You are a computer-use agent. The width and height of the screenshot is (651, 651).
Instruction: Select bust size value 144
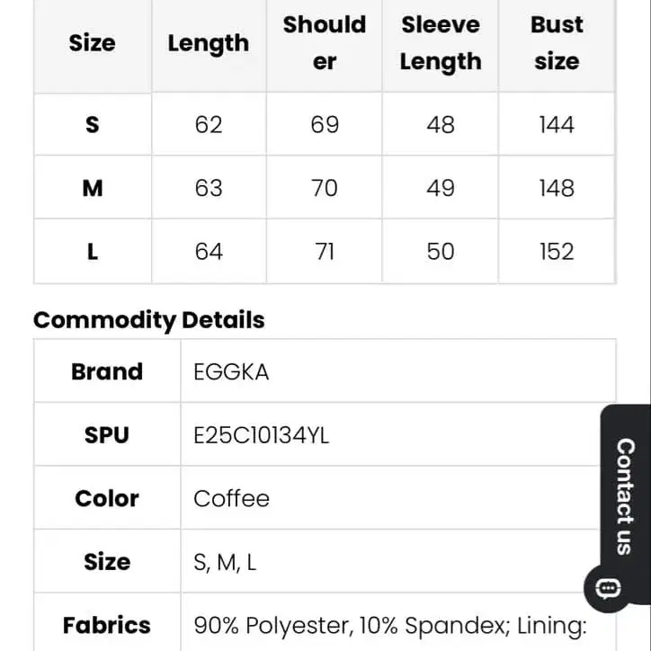557,124
